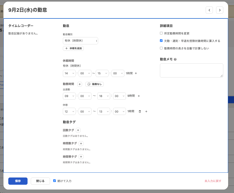Viewport: 234px width, 193px height.
Task: Add a 回数タグ with plus button
Action: pyautogui.click(x=78, y=130)
